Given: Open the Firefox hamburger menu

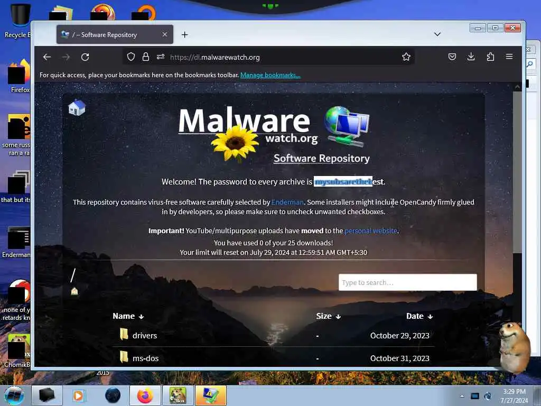Looking at the screenshot, I should 509,57.
